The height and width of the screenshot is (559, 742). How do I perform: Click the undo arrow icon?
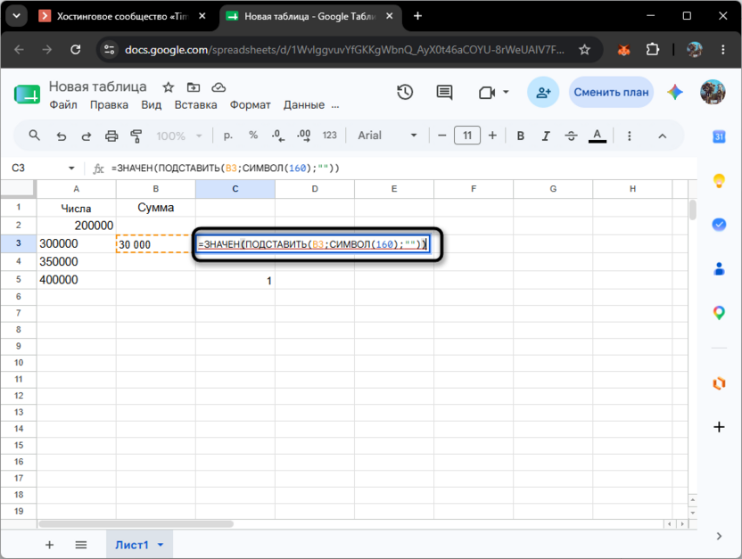tap(62, 136)
